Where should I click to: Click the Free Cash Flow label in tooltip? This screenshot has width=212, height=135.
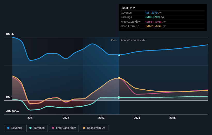pyautogui.click(x=131, y=22)
